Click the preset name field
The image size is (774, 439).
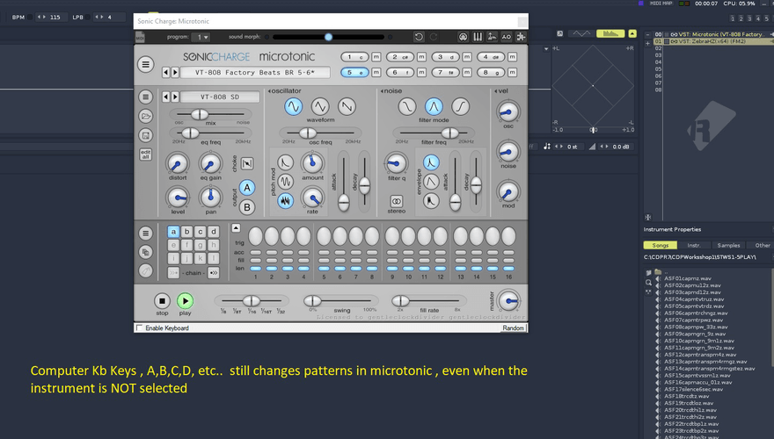(255, 72)
